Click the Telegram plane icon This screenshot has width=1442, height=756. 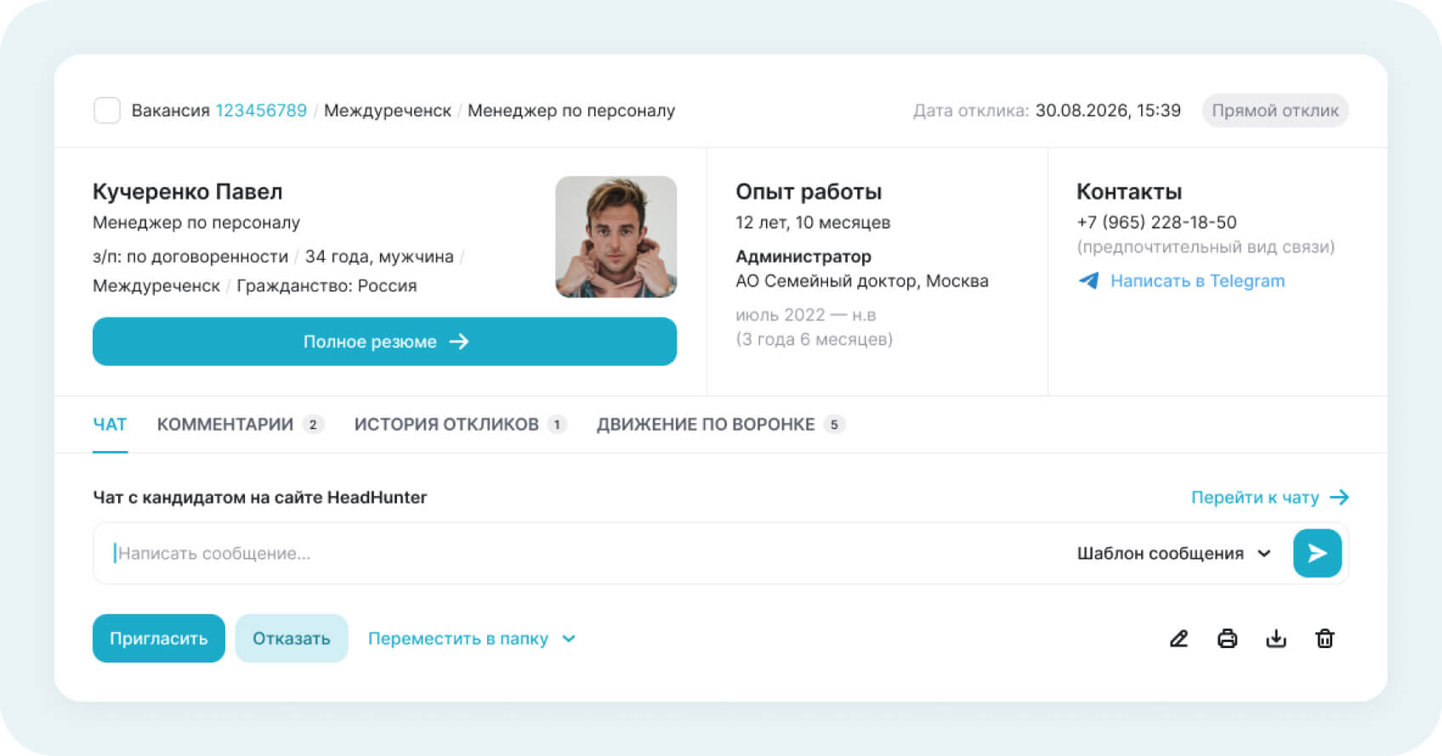coord(1088,281)
